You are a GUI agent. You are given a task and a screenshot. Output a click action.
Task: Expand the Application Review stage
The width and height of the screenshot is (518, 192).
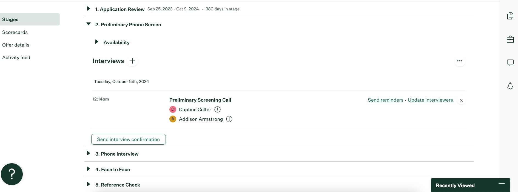pos(89,9)
